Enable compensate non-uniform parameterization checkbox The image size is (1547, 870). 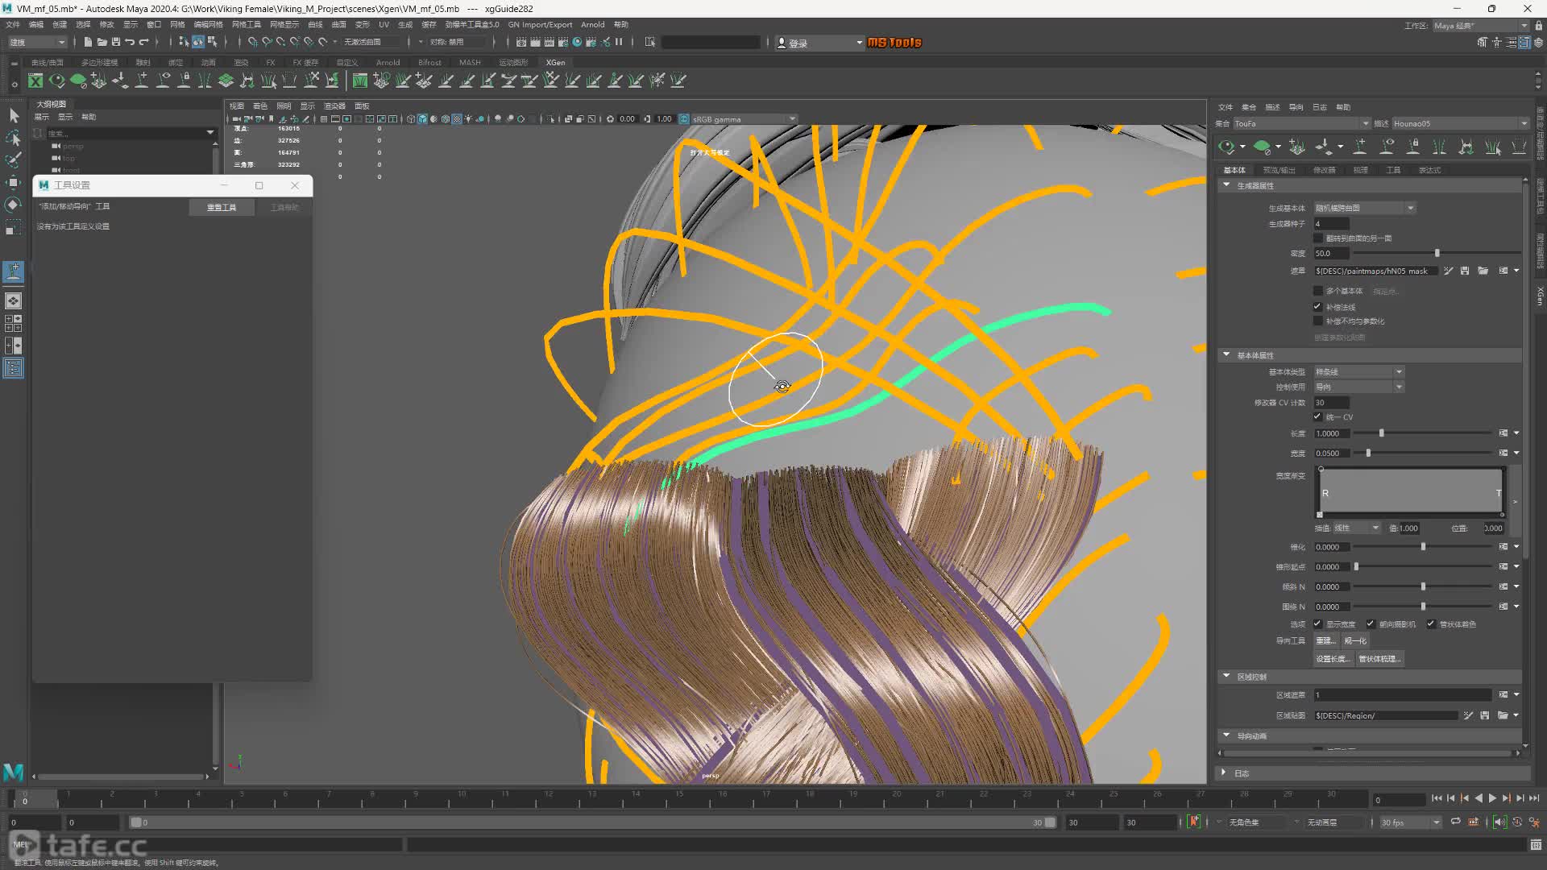[x=1318, y=321]
